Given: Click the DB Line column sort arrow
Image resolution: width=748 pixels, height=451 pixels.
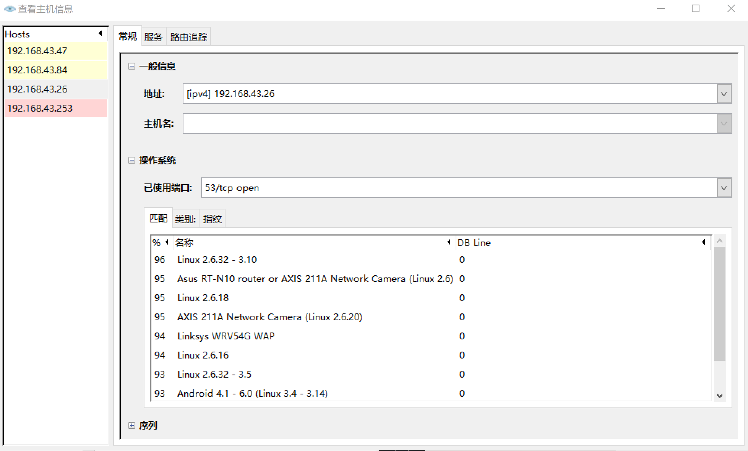Looking at the screenshot, I should [703, 242].
